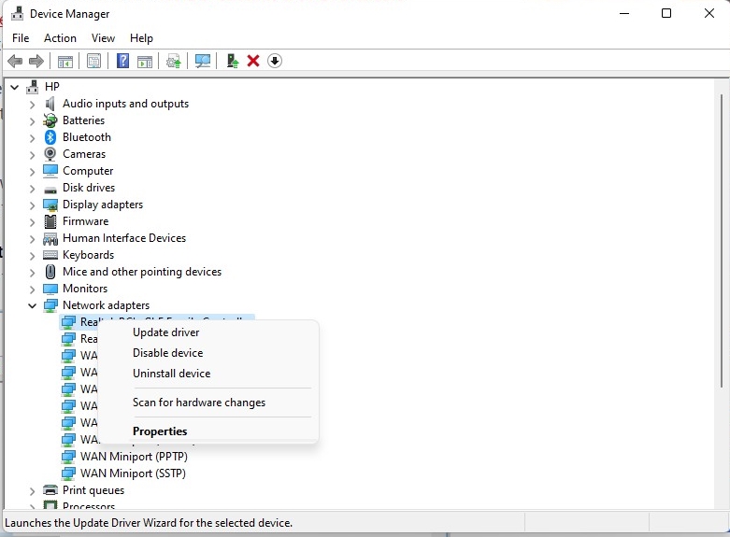The width and height of the screenshot is (730, 537).
Task: Click Show/Hide Console Tree toolbar icon
Action: click(x=65, y=61)
